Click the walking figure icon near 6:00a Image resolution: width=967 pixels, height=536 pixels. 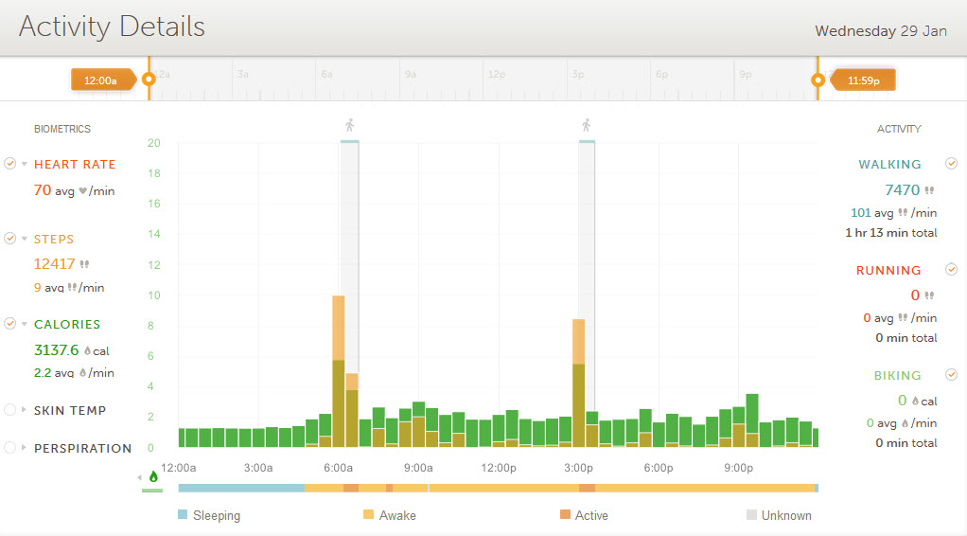[x=349, y=125]
